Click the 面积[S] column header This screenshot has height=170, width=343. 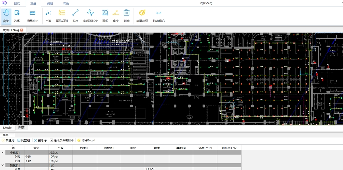[109, 148]
